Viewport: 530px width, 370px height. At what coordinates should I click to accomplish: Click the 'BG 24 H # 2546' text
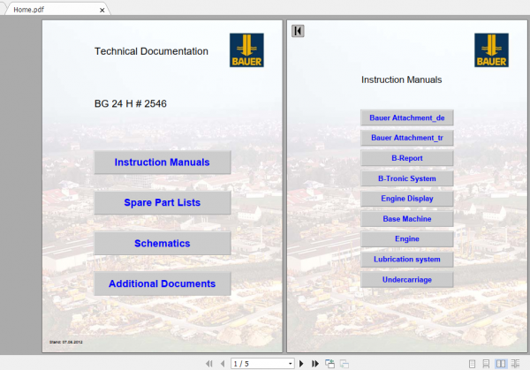pos(131,103)
